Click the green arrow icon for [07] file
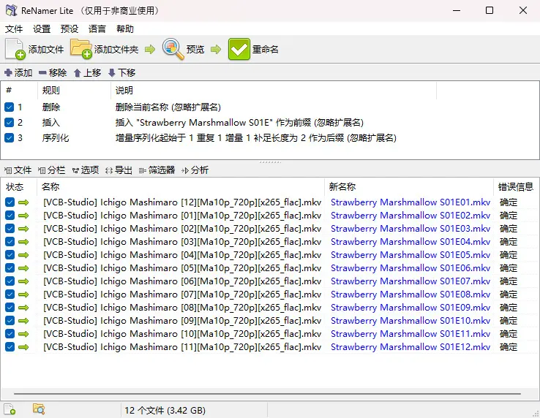Viewport: 540px width, 418px height. tap(23, 294)
